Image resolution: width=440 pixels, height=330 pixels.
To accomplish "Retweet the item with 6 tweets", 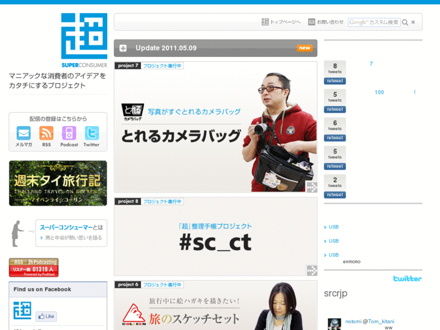I will (335, 138).
